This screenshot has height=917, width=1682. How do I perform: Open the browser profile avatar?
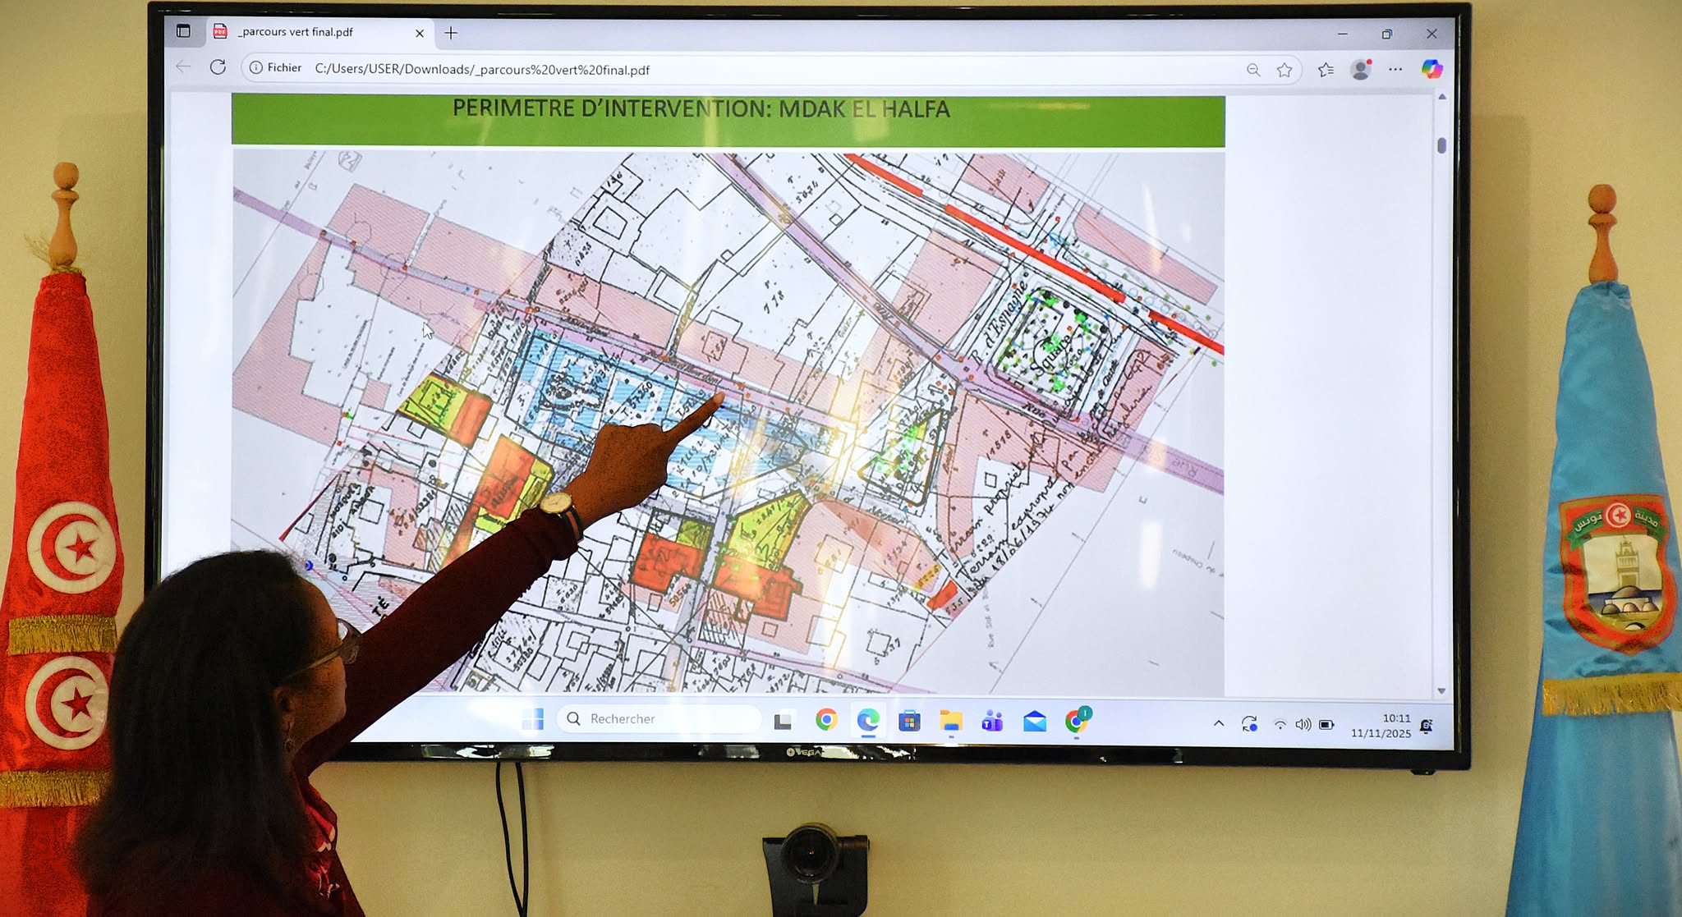[1361, 70]
